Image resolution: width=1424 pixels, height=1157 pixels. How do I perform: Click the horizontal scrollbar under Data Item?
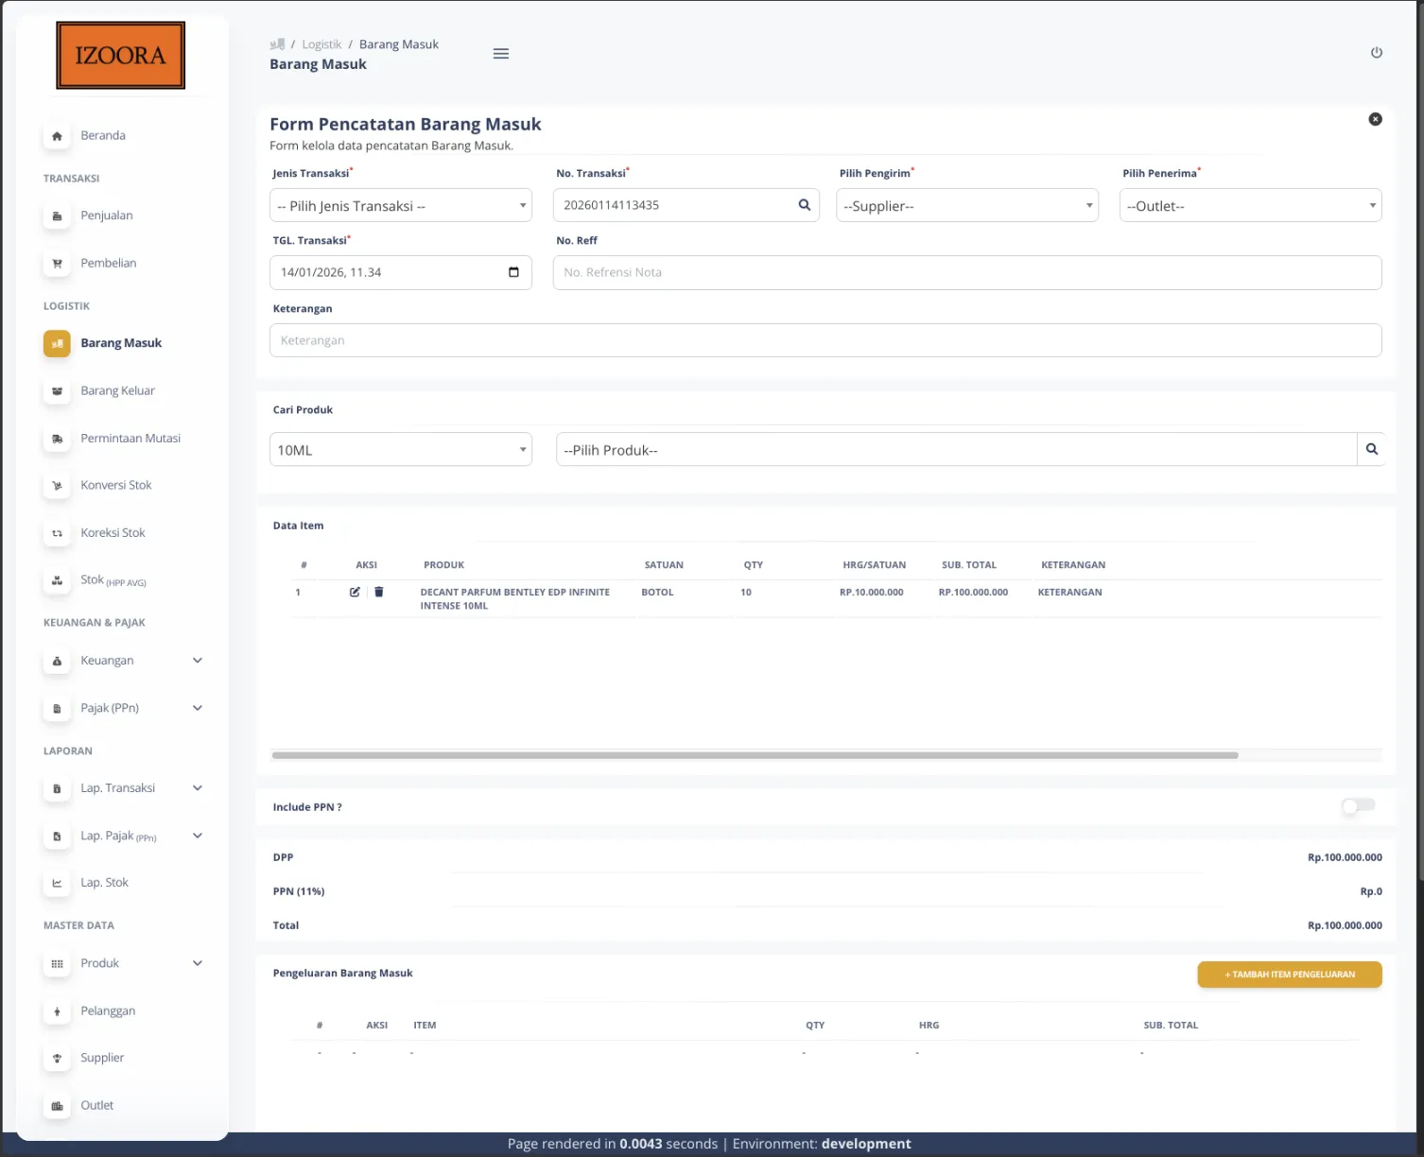755,755
